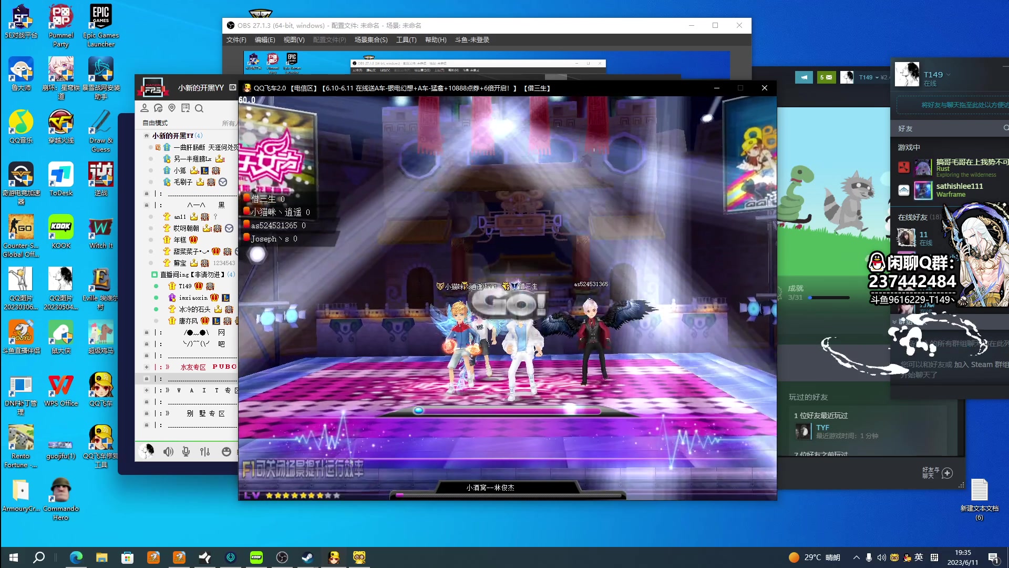1009x568 pixels.
Task: Expand the W A I T 专区 channel group
Action: pyautogui.click(x=147, y=390)
